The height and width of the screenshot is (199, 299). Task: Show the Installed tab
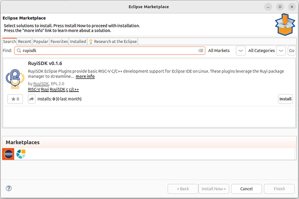point(78,41)
